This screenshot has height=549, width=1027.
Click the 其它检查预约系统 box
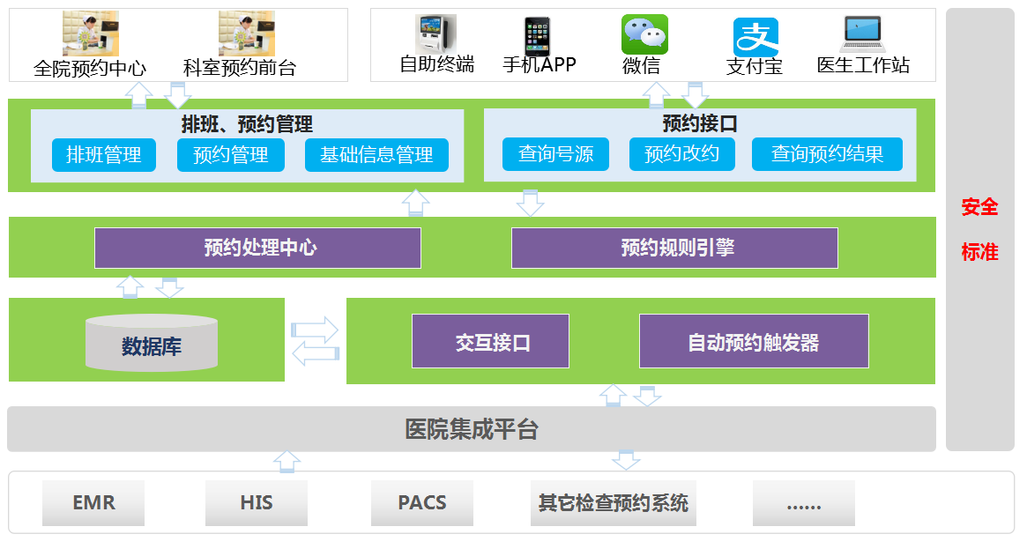(x=613, y=503)
